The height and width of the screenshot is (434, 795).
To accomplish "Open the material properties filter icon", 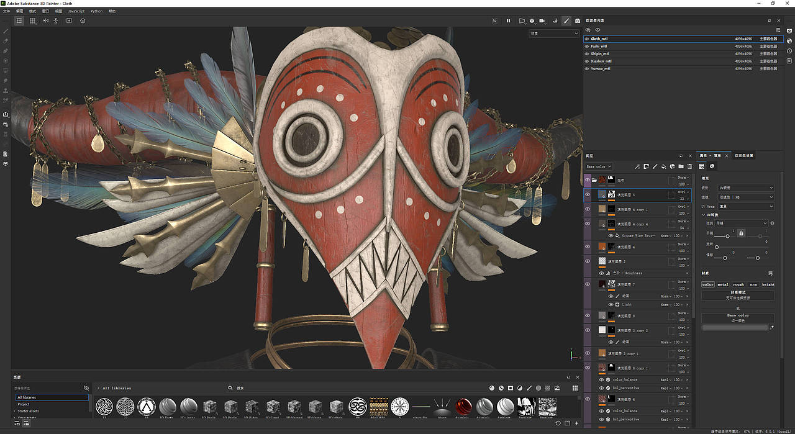I will pyautogui.click(x=770, y=273).
